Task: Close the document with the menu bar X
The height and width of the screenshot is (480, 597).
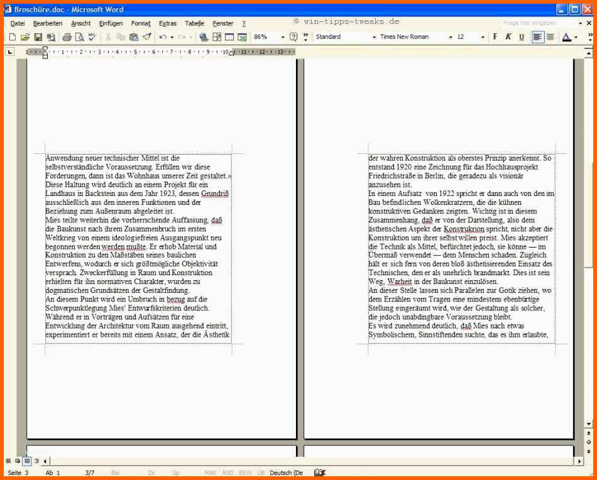Action: 589,23
